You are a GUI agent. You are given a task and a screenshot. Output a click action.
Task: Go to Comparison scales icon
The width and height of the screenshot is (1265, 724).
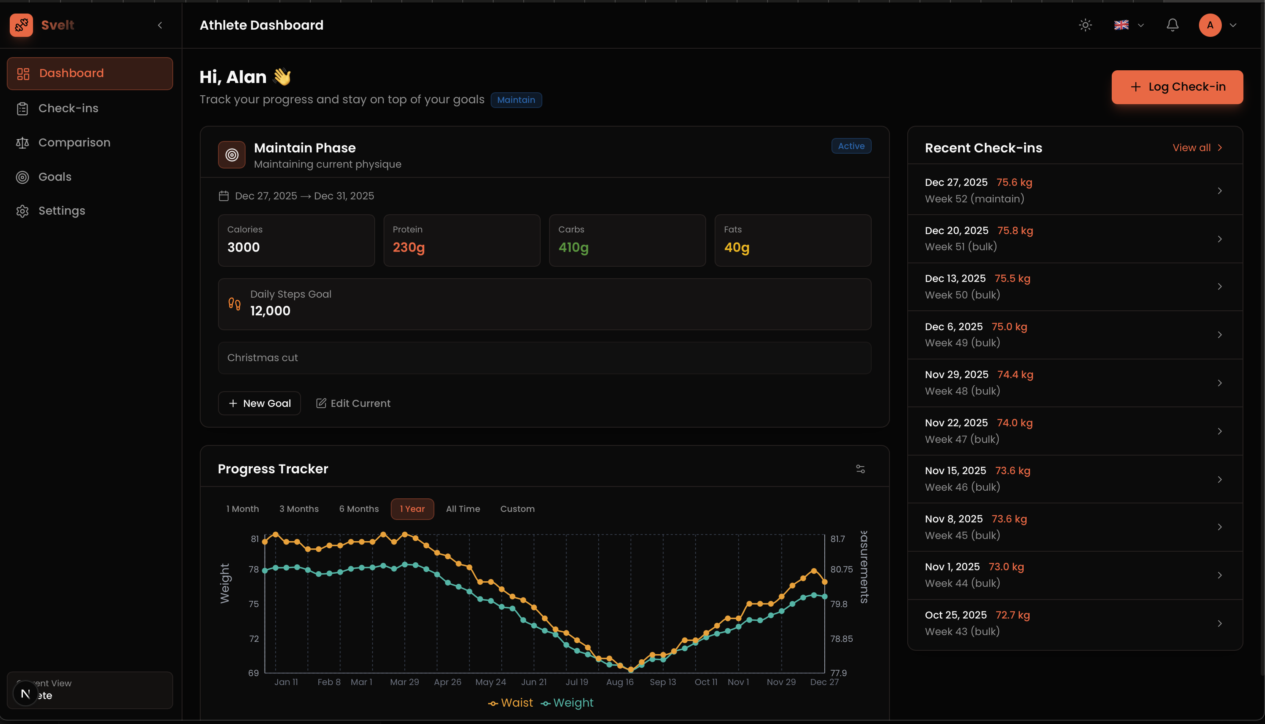pyautogui.click(x=22, y=143)
